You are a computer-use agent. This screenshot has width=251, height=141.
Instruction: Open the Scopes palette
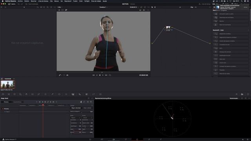pos(242,94)
